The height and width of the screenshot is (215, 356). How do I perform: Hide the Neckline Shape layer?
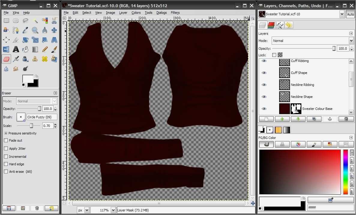click(x=264, y=97)
